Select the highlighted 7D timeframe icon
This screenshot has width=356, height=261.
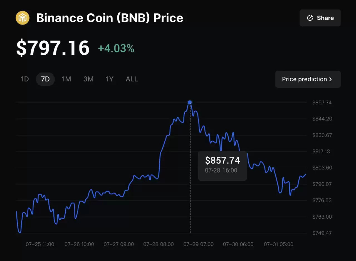45,79
